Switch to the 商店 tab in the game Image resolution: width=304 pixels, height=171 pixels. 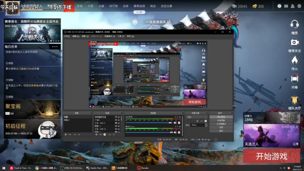point(153,6)
